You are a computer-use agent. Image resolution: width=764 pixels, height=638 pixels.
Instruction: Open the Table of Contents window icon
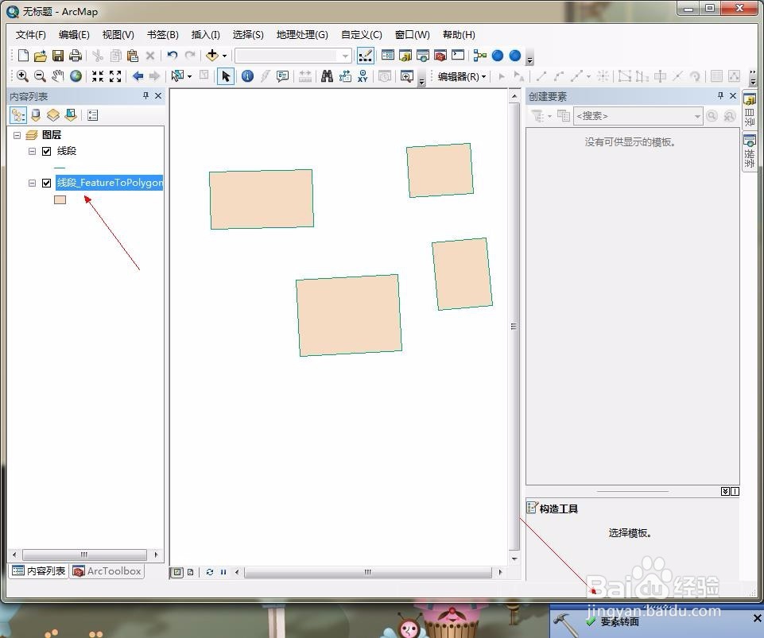point(388,56)
